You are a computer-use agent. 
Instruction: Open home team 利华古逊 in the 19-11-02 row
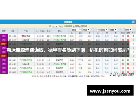[26, 36]
